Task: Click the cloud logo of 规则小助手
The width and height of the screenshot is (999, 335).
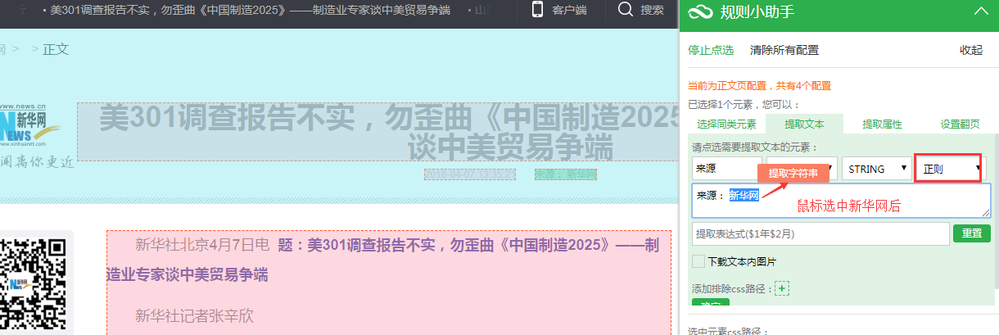Action: tap(701, 11)
